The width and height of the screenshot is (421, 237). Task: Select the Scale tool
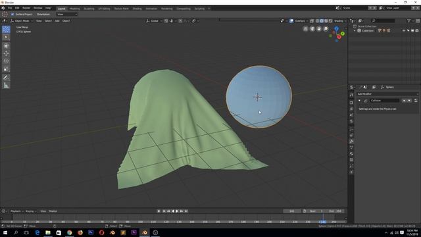[6, 69]
